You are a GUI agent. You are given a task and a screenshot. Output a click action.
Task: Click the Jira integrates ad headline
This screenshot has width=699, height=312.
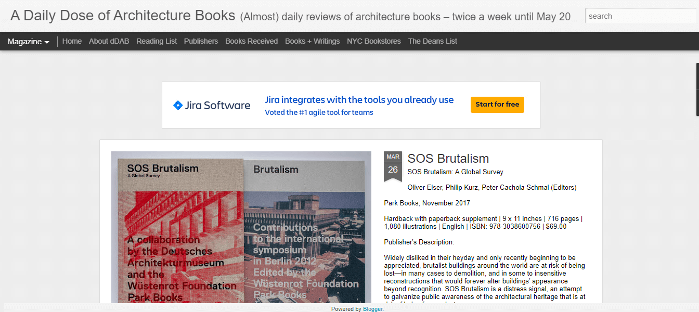pos(359,100)
